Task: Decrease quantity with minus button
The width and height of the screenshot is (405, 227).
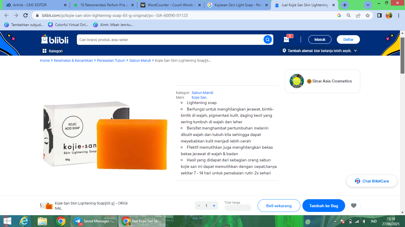Action: (199, 206)
